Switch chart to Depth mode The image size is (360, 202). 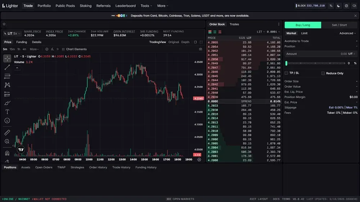pyautogui.click(x=185, y=42)
